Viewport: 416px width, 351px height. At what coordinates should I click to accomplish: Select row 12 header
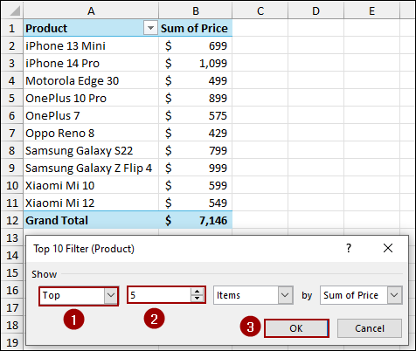[12, 220]
